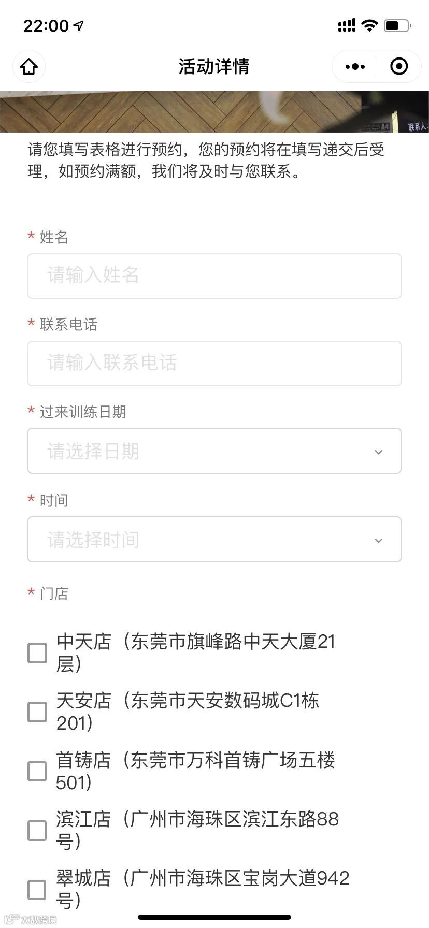Check the 中天店 store checkbox
Screen dimensions: 429x928
point(37,653)
